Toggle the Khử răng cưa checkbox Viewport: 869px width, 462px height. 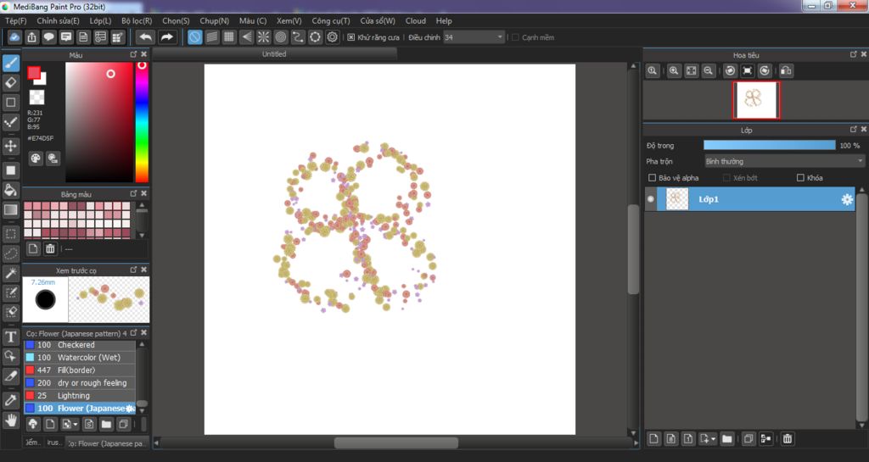[351, 37]
